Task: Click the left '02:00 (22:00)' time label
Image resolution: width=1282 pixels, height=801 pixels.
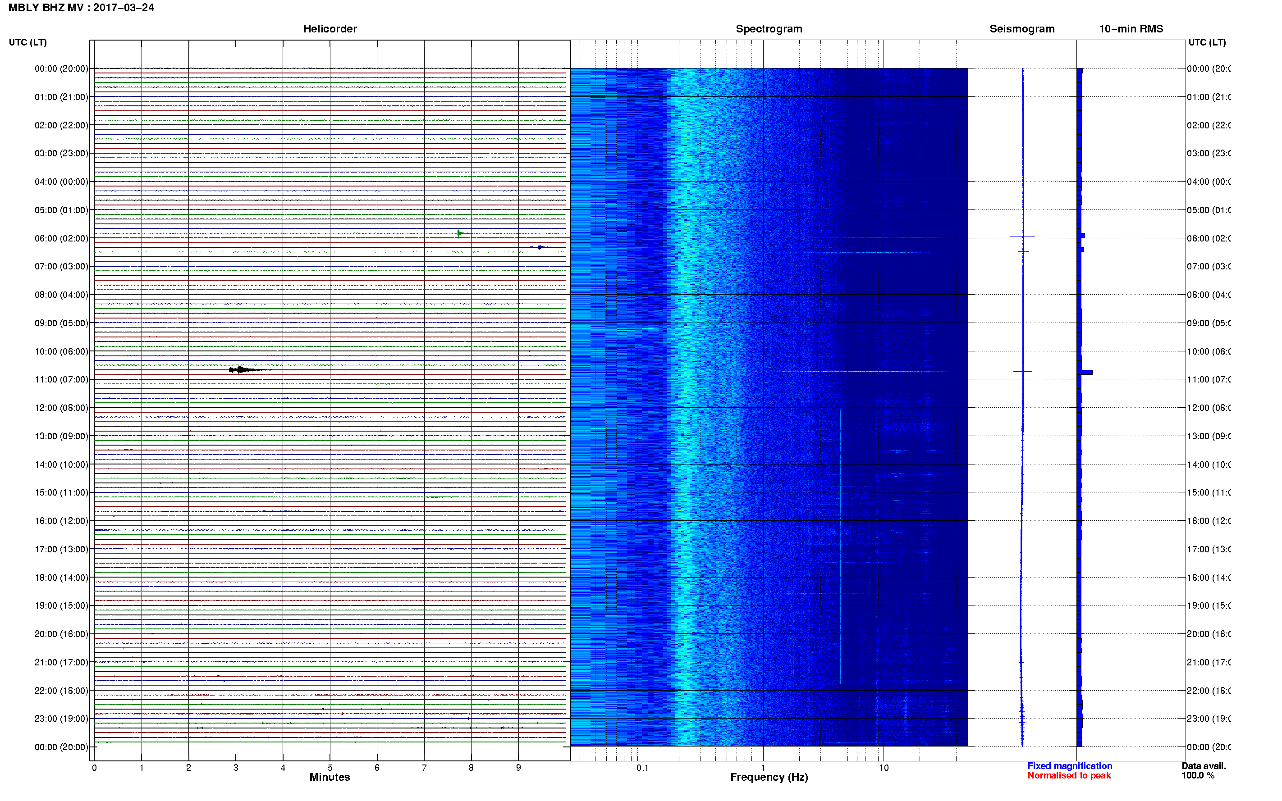Action: (x=61, y=125)
